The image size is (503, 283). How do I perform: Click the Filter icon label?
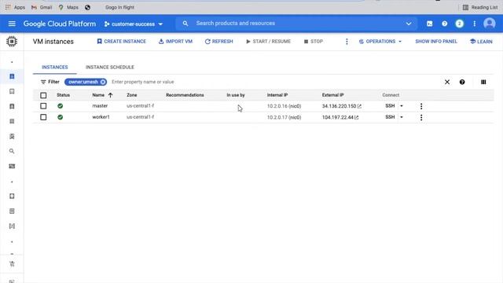[x=50, y=82]
